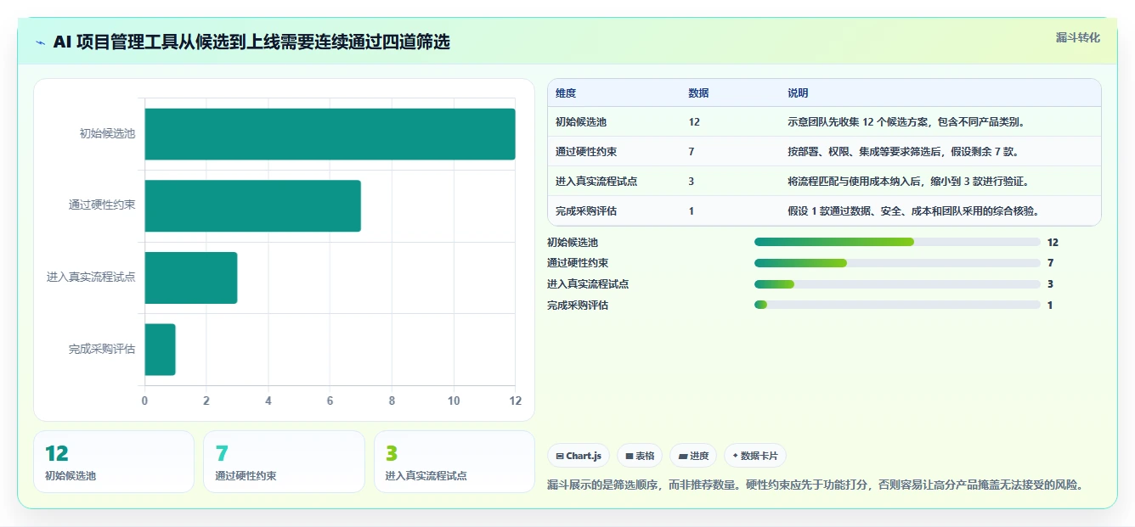Click x-axis tick label 2
This screenshot has width=1135, height=527.
206,401
